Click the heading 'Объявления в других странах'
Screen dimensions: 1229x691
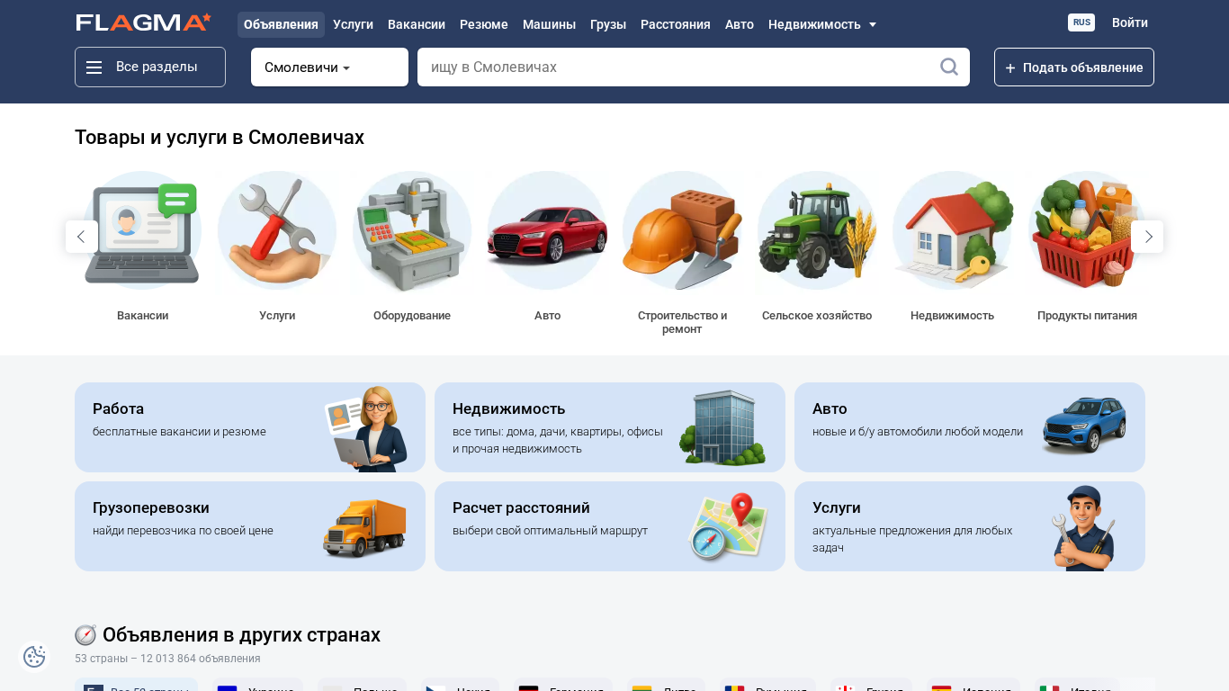pyautogui.click(x=241, y=635)
